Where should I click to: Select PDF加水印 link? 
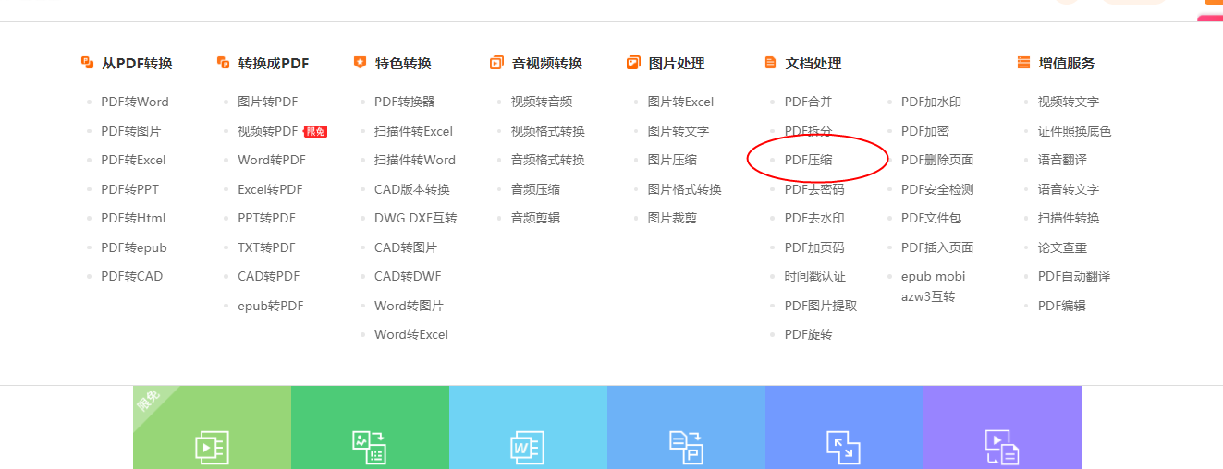point(932,102)
